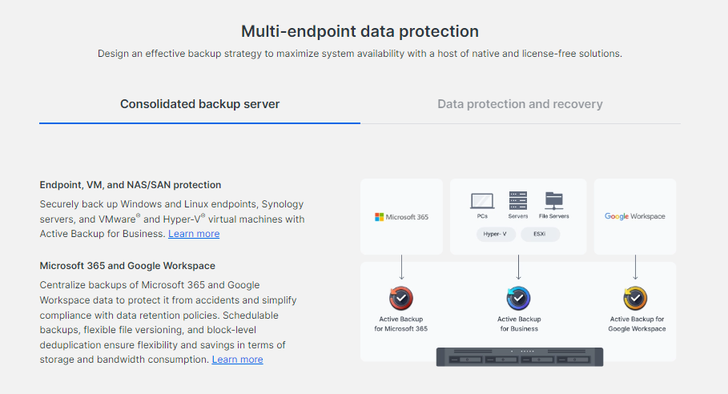Select the Hyper-V pill label

point(496,234)
